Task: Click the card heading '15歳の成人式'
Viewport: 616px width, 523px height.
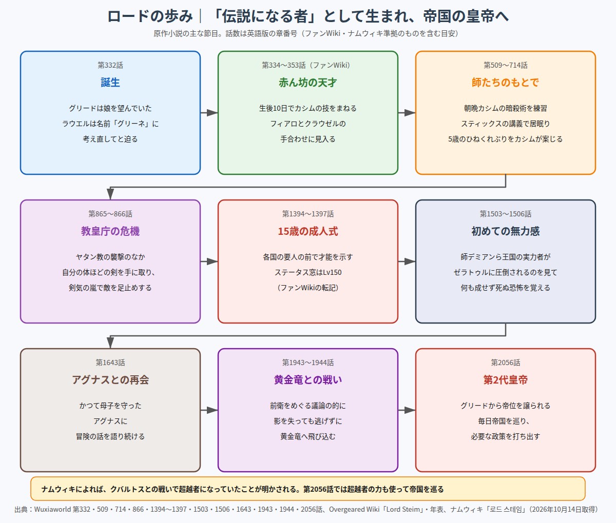Action: tap(308, 231)
